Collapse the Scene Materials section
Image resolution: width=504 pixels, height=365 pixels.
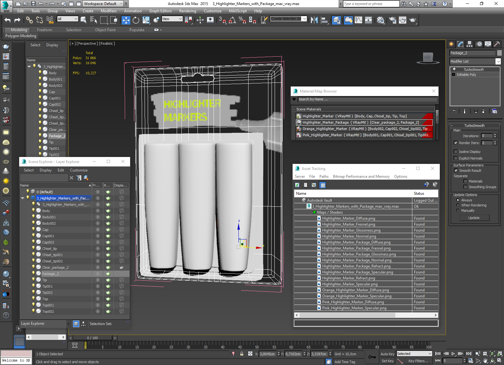(x=294, y=109)
